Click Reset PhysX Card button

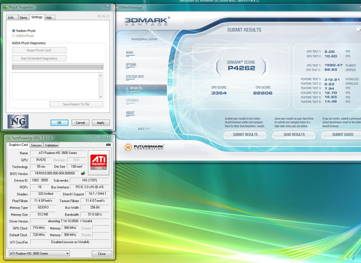click(39, 50)
